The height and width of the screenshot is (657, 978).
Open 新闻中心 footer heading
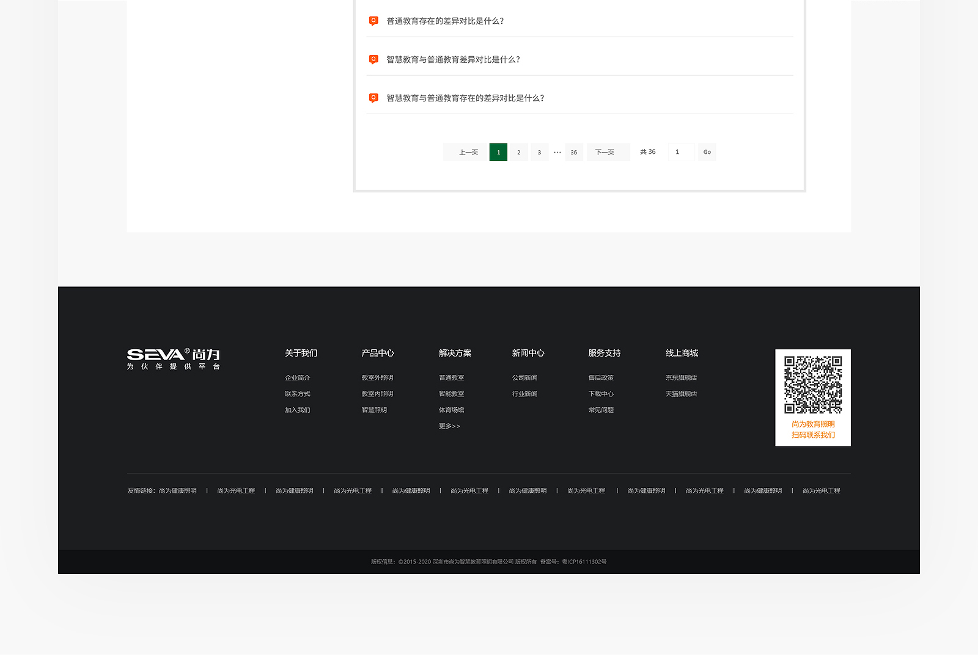[528, 353]
